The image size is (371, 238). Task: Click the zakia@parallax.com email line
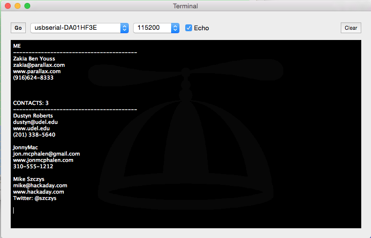tap(39, 65)
